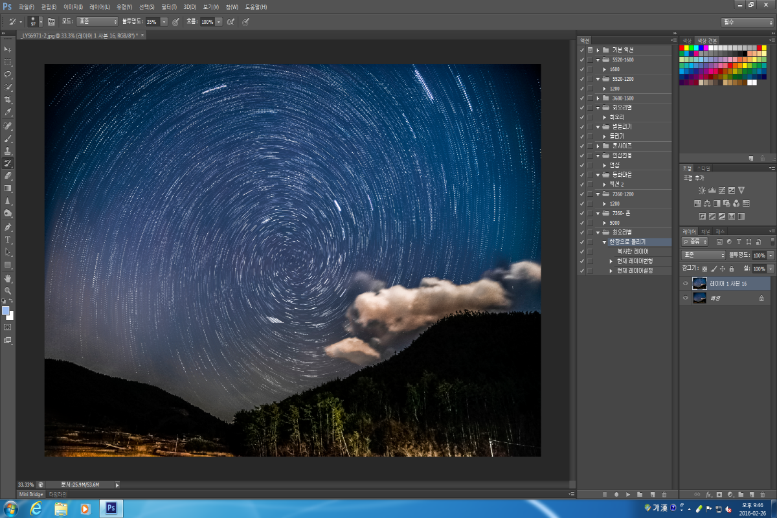Hide the 레이어 1 사본 16 layer

tap(685, 283)
